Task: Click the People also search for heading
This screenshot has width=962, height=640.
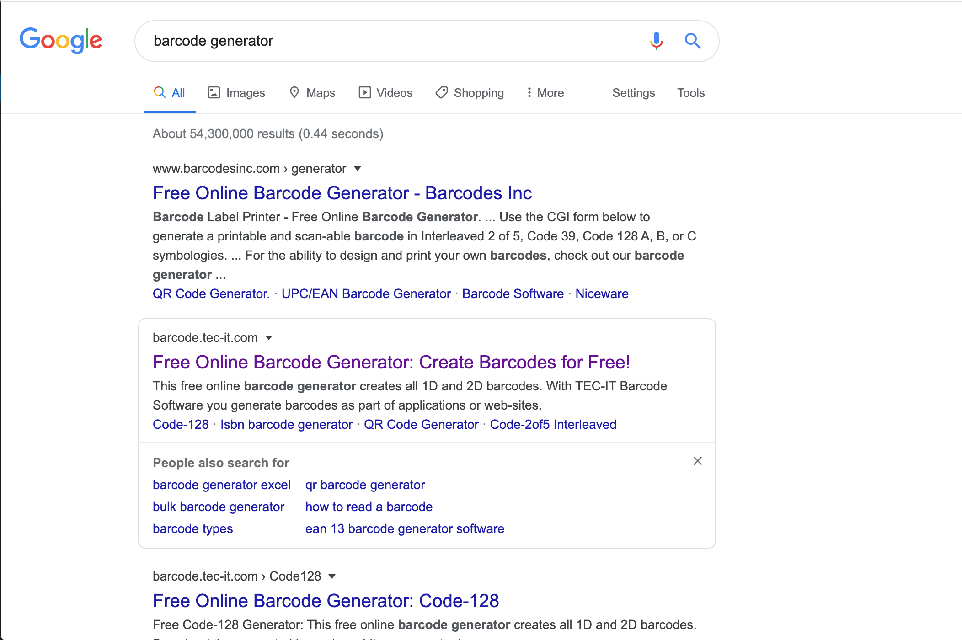Action: tap(221, 463)
